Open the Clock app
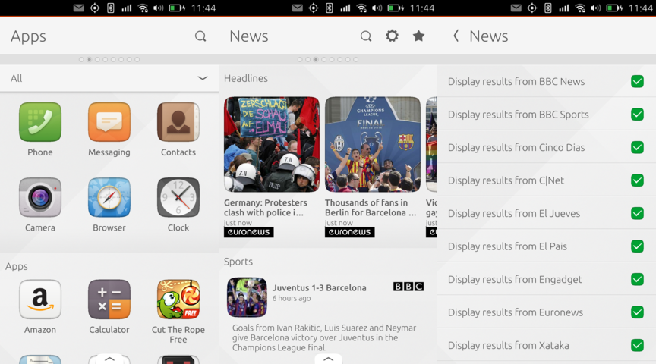 pos(178,197)
